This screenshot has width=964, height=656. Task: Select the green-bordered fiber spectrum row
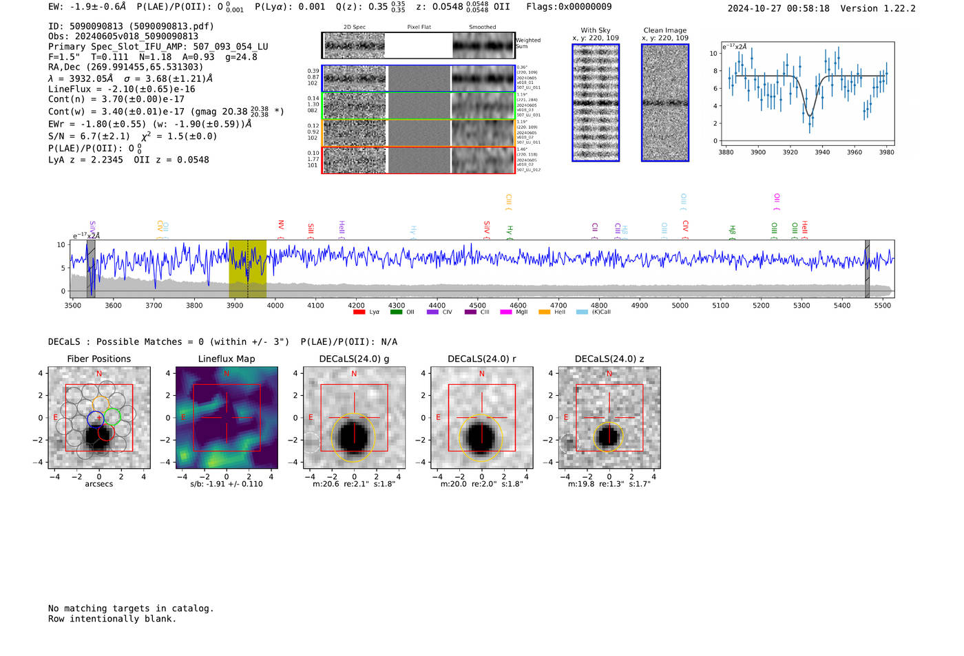click(x=418, y=106)
